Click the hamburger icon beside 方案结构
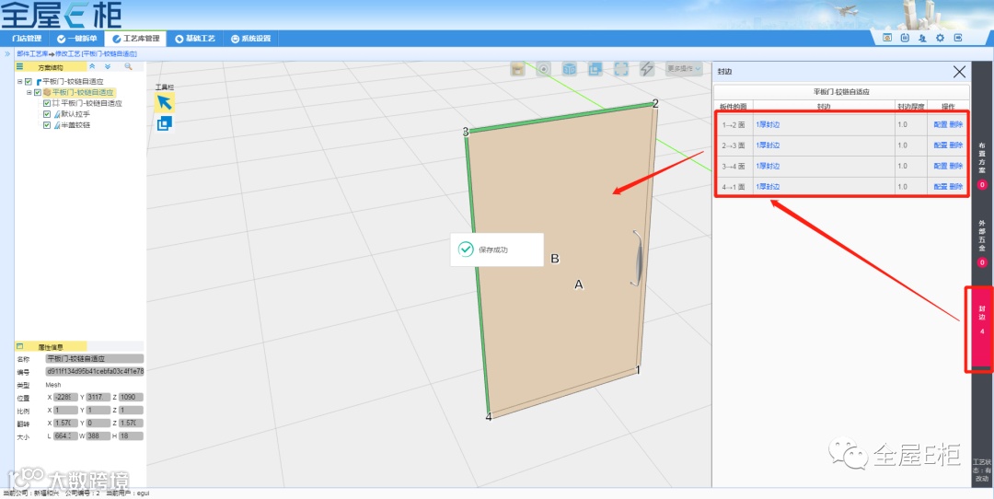 click(19, 66)
